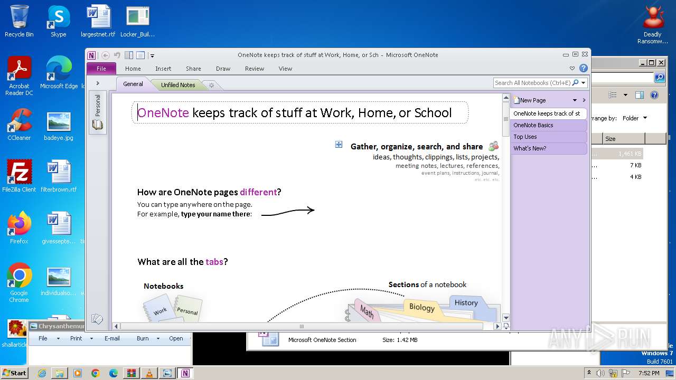Screen dimensions: 676x380
Task: Click the VLC icon on the taskbar
Action: [149, 373]
